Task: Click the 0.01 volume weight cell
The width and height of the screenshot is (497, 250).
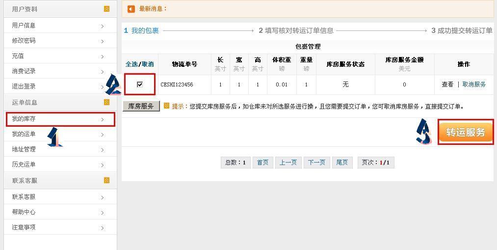Action: pyautogui.click(x=282, y=84)
